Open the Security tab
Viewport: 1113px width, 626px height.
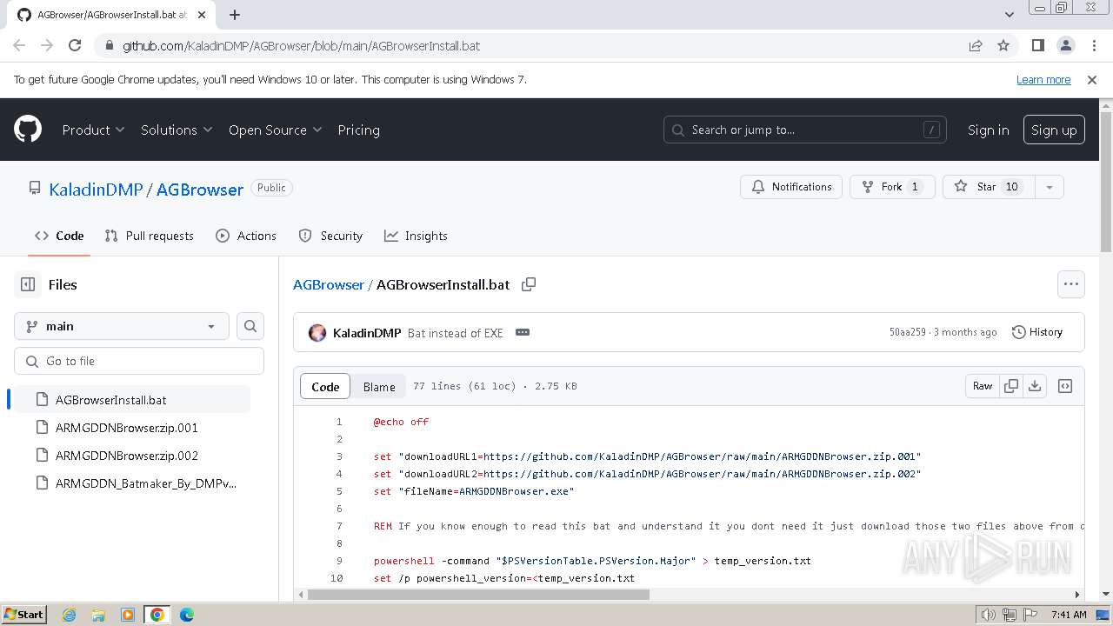[x=330, y=236]
